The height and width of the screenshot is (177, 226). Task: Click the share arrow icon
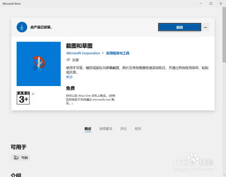pos(68,60)
